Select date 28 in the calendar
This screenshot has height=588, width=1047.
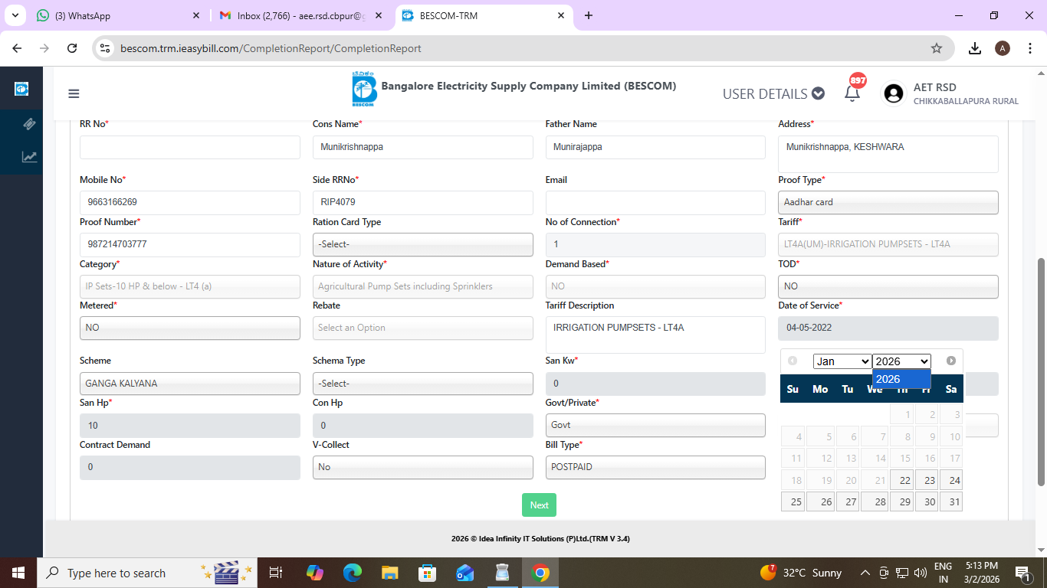[x=880, y=502]
